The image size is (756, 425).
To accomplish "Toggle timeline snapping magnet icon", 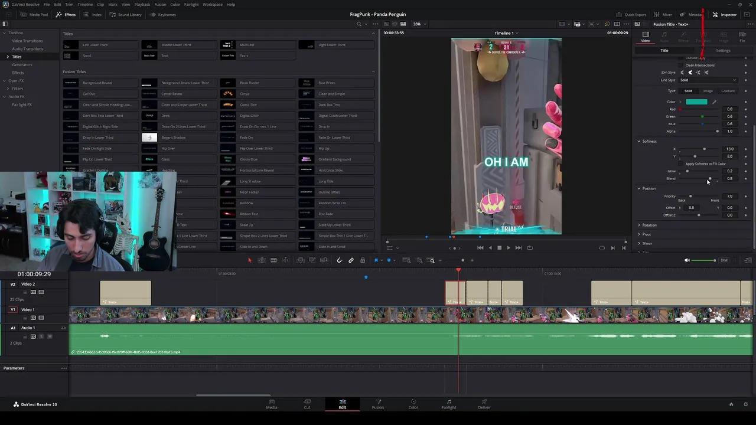I will pyautogui.click(x=339, y=260).
